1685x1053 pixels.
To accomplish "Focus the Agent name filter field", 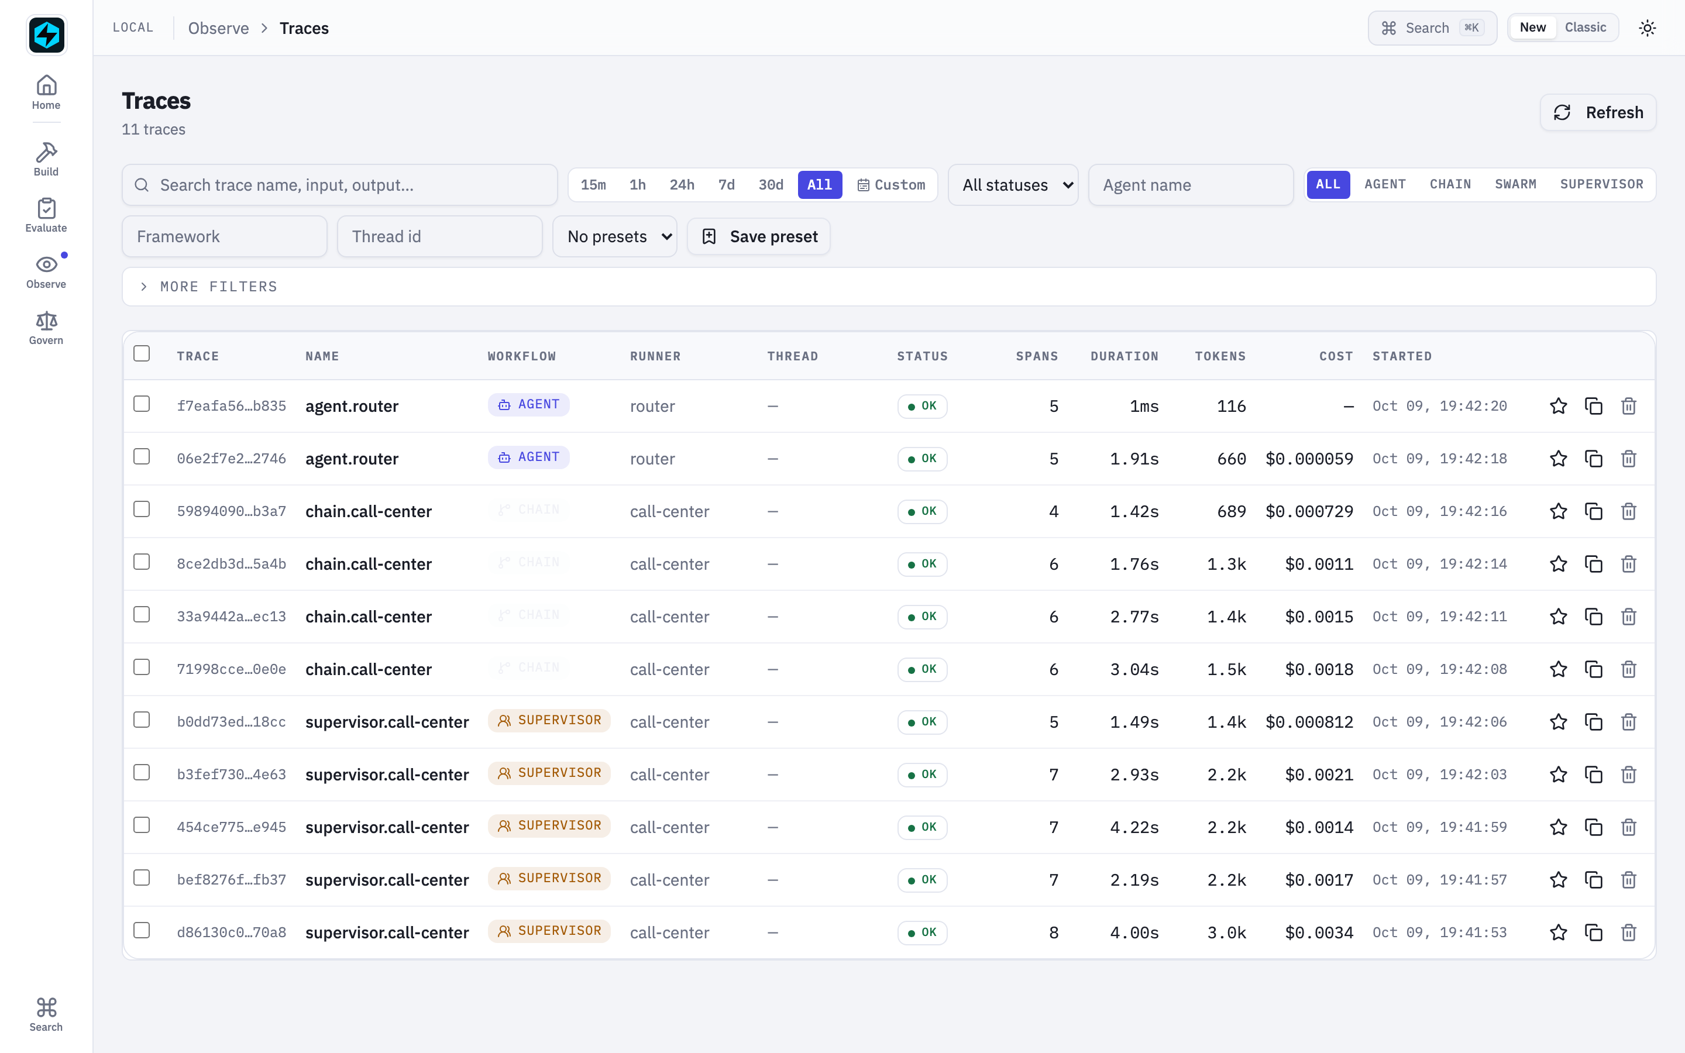I will 1191,185.
